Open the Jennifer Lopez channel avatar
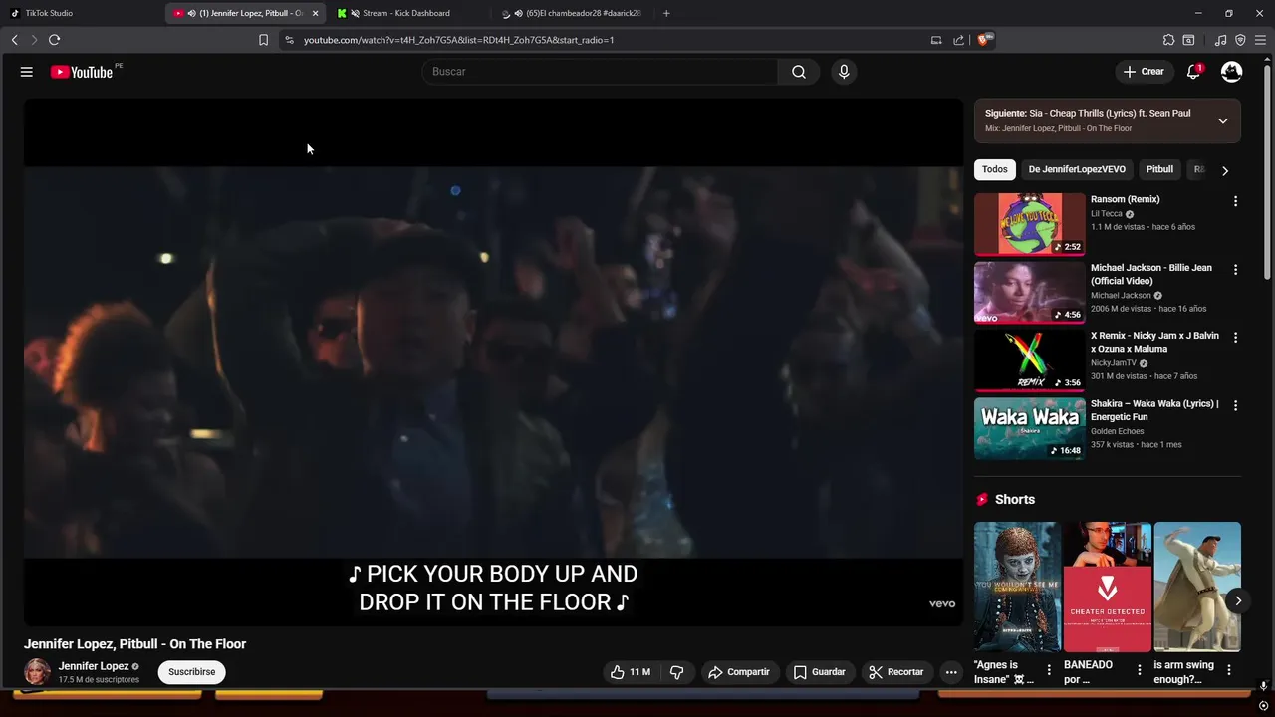 [x=38, y=672]
